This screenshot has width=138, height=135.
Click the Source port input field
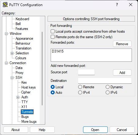click(86, 72)
